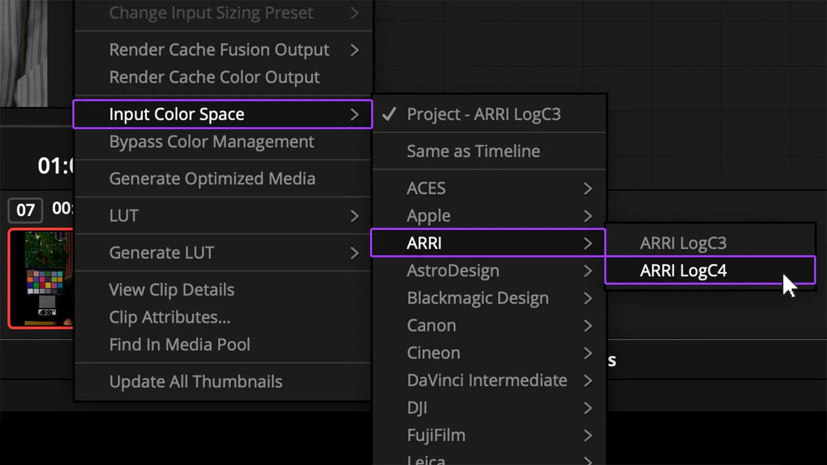Image resolution: width=827 pixels, height=465 pixels.
Task: Select the ARRI color chart clip thumbnail
Action: point(42,278)
